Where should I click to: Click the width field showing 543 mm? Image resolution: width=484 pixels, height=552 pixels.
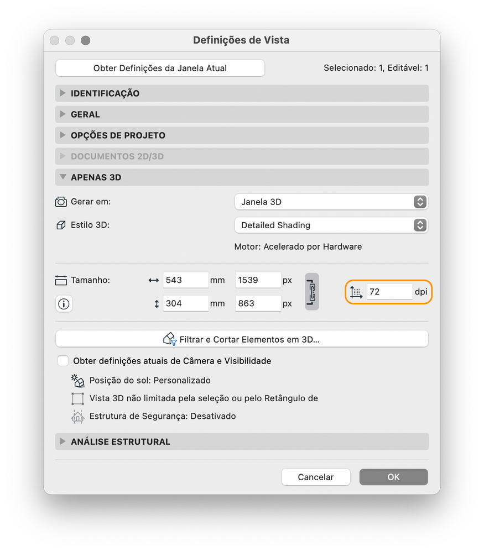(x=186, y=280)
